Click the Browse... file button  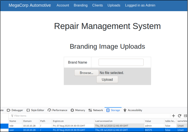(87, 73)
